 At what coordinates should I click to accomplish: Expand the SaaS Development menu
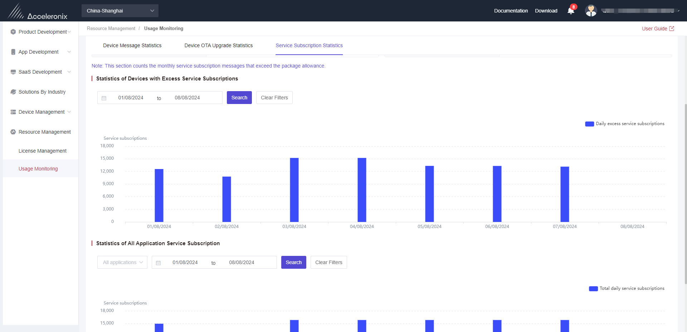click(x=69, y=72)
